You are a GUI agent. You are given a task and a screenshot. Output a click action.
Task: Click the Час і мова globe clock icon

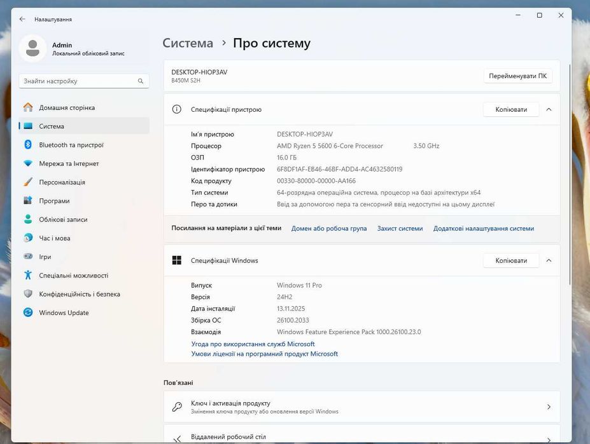click(28, 238)
